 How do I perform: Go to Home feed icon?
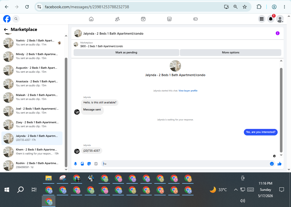(x=91, y=19)
